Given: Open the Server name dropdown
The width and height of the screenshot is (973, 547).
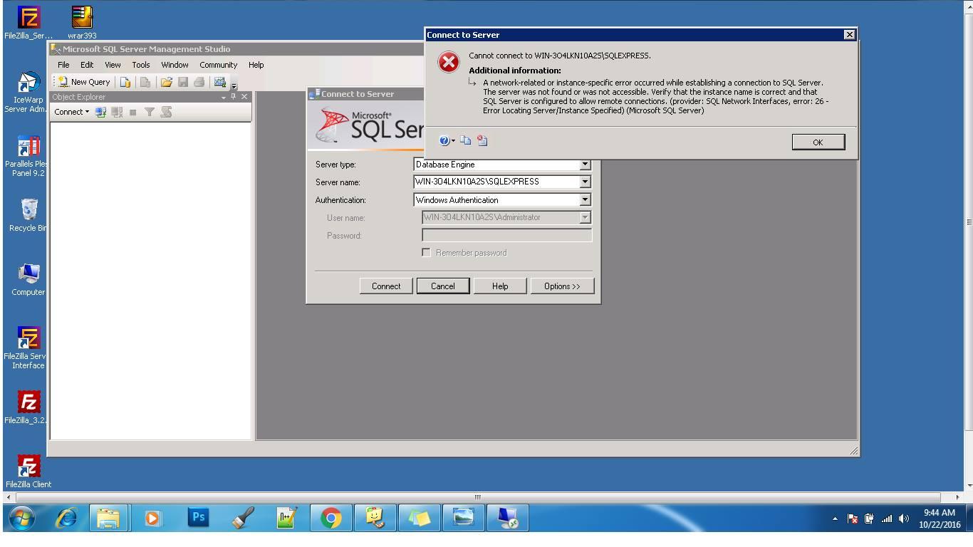Looking at the screenshot, I should [586, 182].
